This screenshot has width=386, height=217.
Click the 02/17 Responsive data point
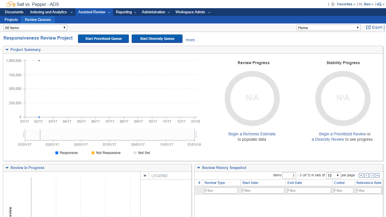pos(39,117)
